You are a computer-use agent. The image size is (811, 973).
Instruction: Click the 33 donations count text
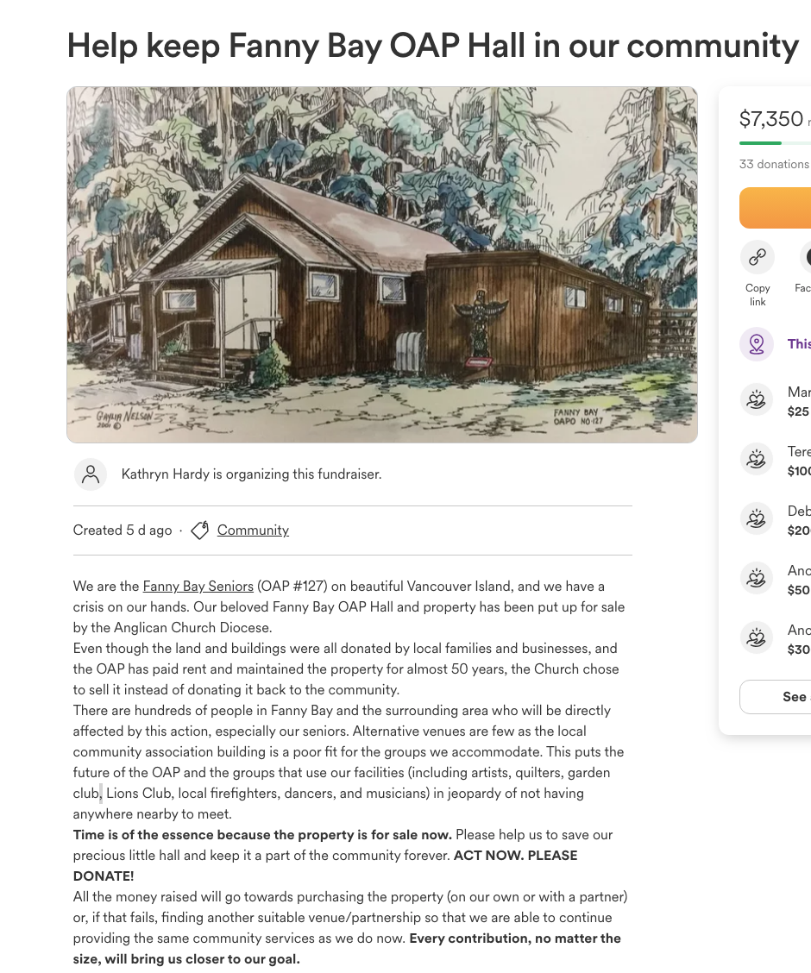click(774, 164)
